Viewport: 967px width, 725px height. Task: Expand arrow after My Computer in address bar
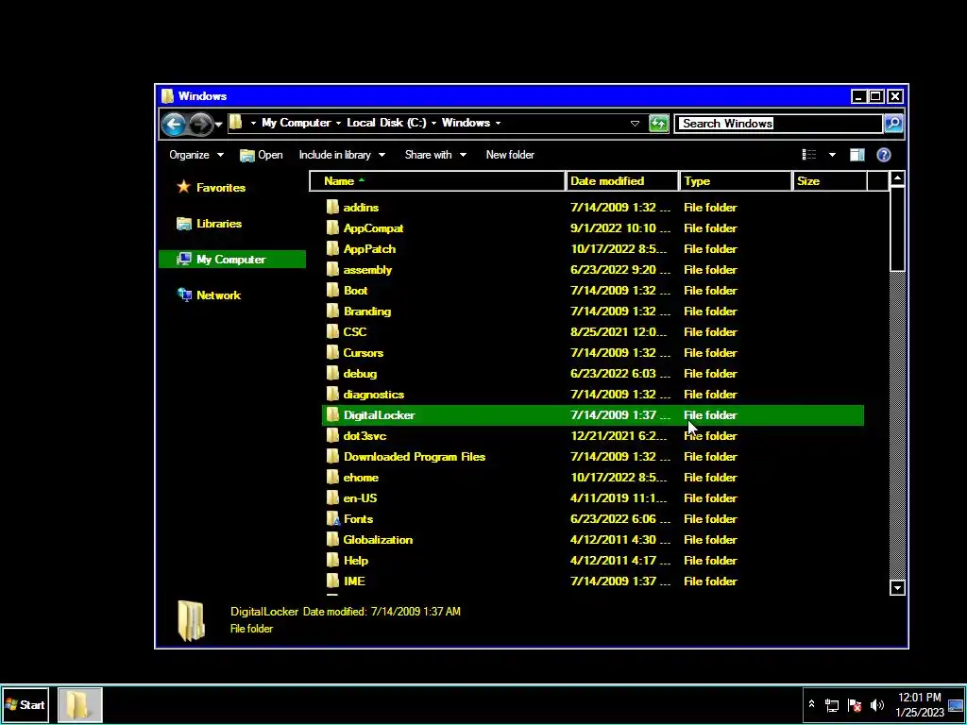338,123
